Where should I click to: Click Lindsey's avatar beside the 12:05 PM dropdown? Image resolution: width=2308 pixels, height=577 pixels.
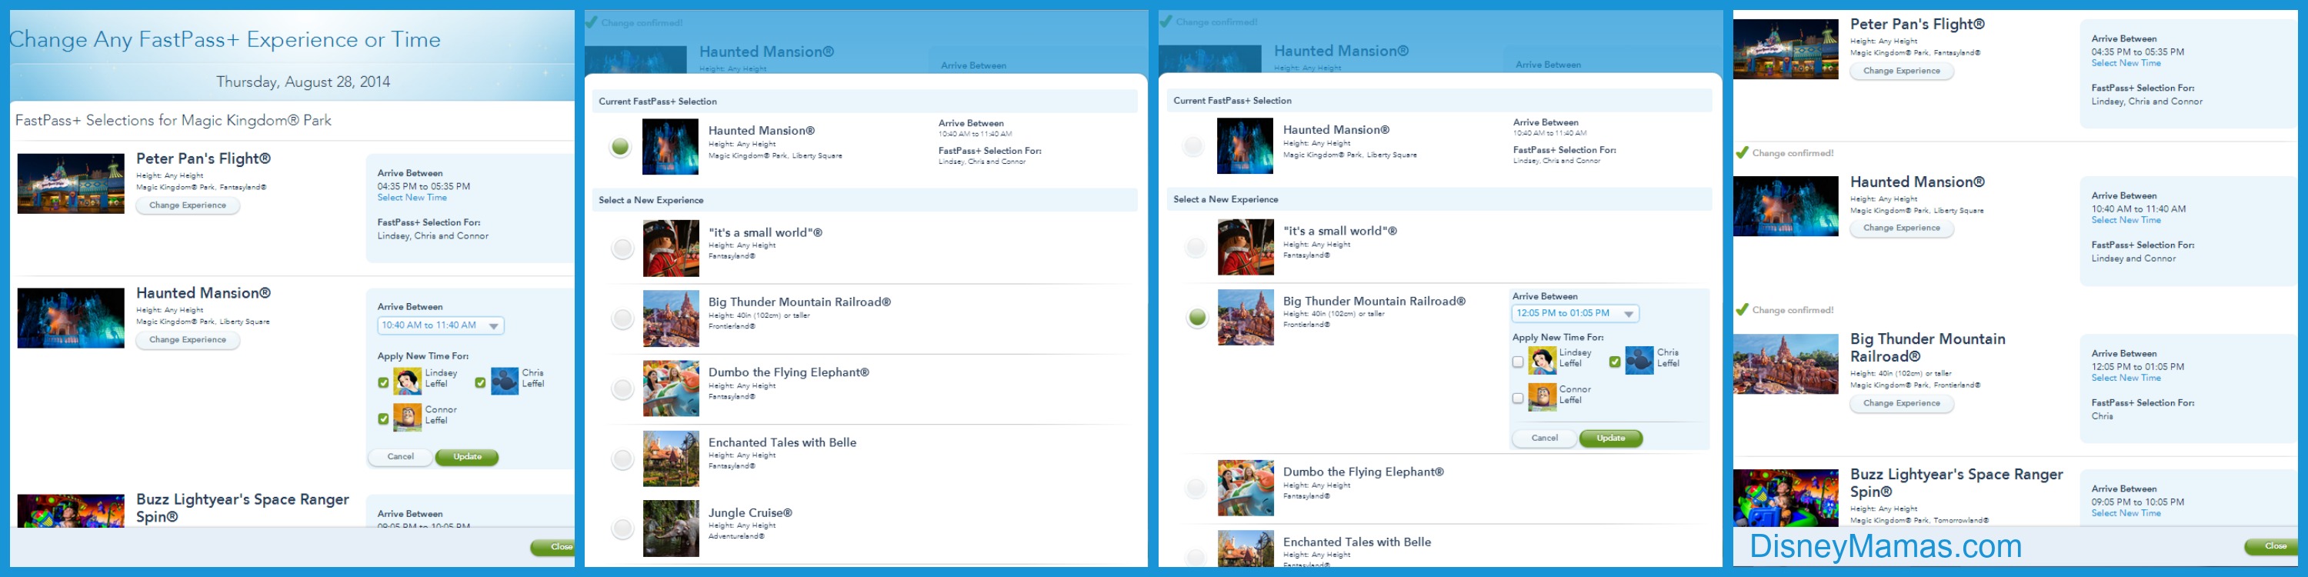click(x=1542, y=360)
